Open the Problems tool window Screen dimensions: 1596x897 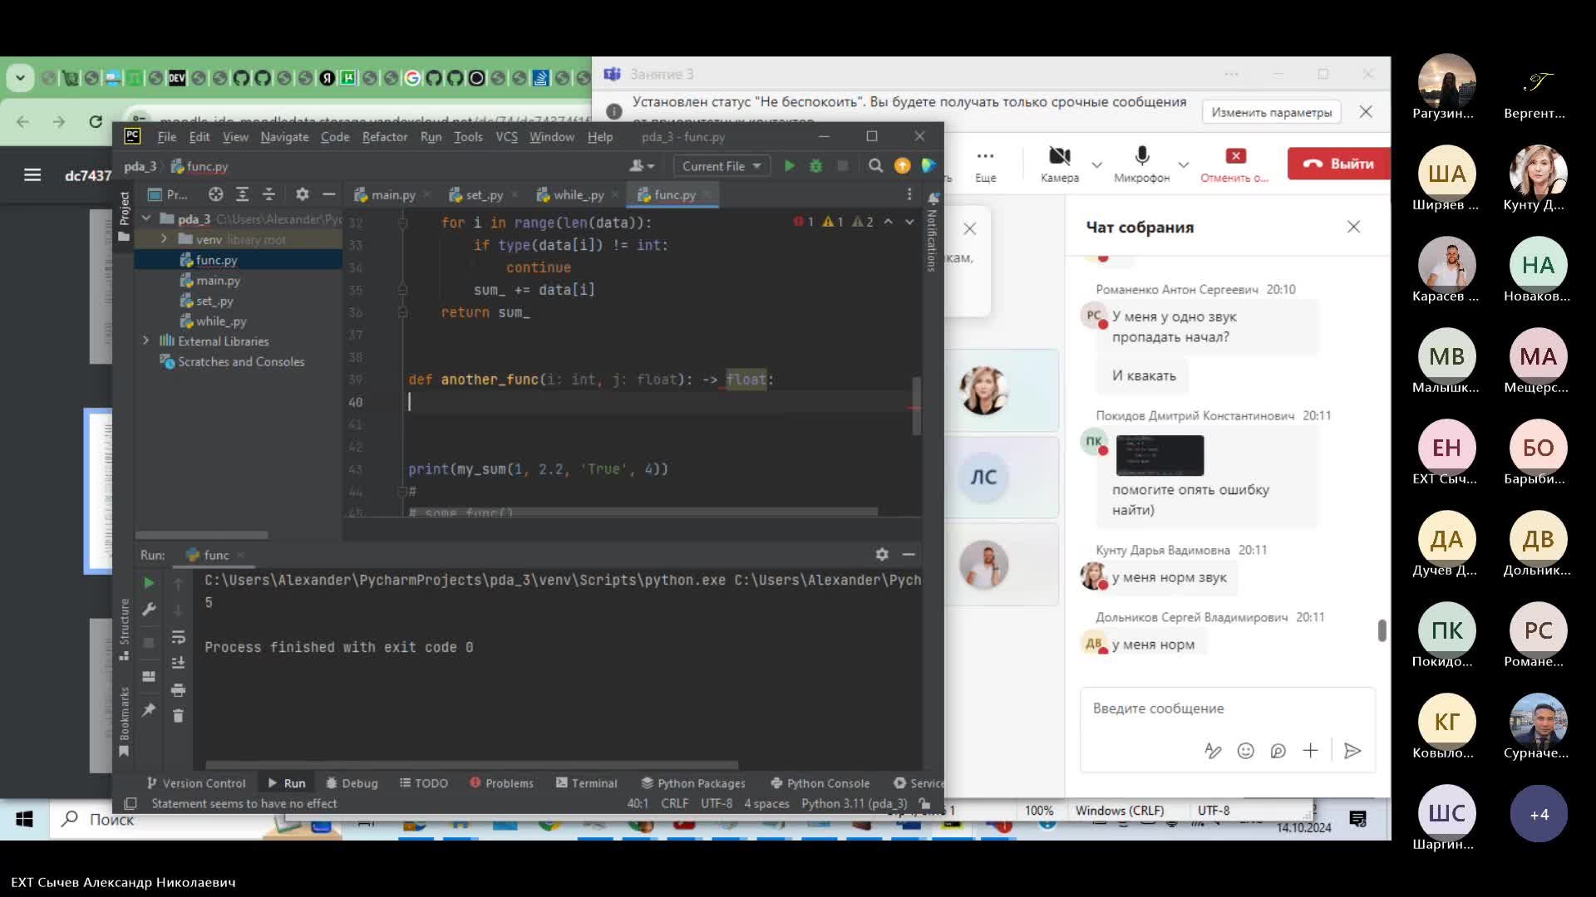501,783
